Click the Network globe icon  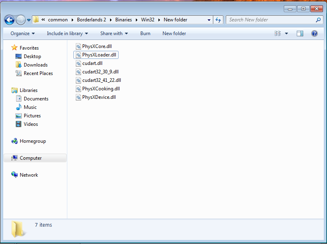[15, 175]
